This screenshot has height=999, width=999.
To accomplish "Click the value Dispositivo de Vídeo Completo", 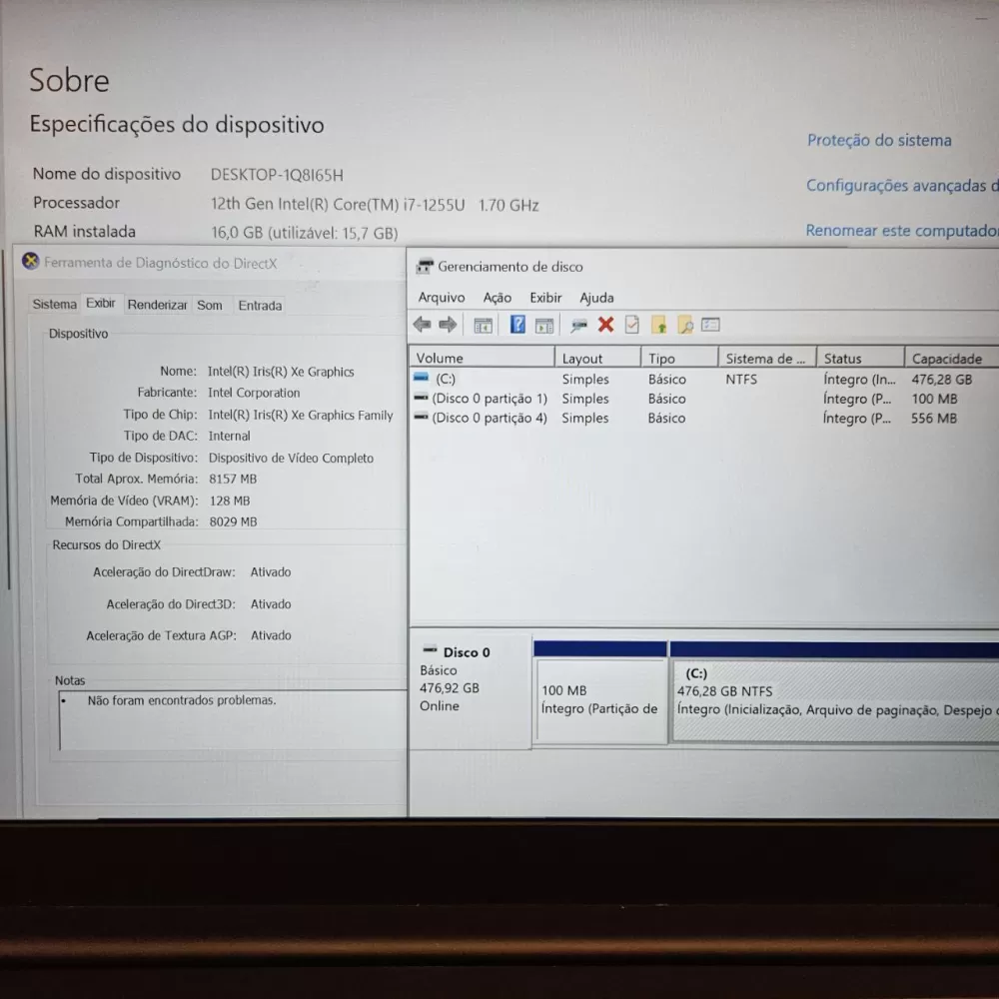I will [291, 459].
